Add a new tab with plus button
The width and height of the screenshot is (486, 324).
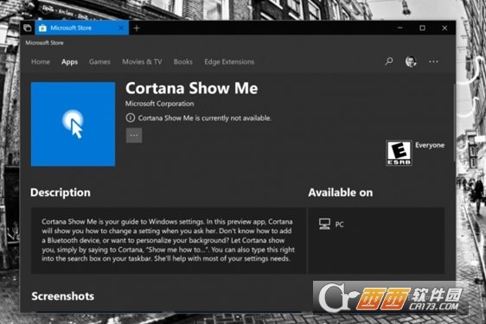(x=137, y=29)
